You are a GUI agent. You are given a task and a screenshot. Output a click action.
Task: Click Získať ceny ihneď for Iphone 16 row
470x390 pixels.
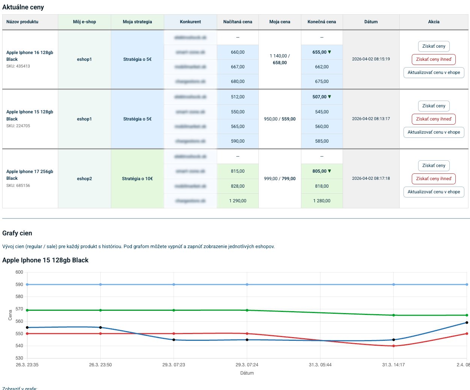434,59
